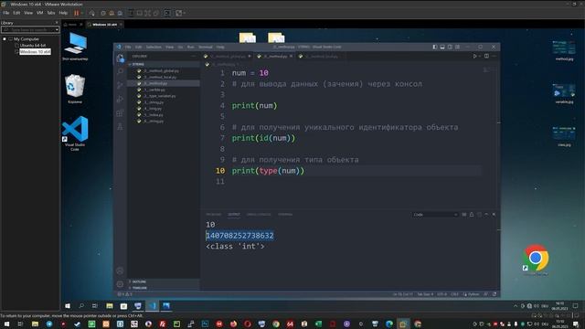Open the Code output channel dropdown
Image resolution: width=585 pixels, height=329 pixels.
pyautogui.click(x=435, y=215)
